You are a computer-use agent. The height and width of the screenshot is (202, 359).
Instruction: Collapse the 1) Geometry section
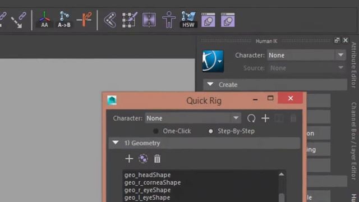116,143
